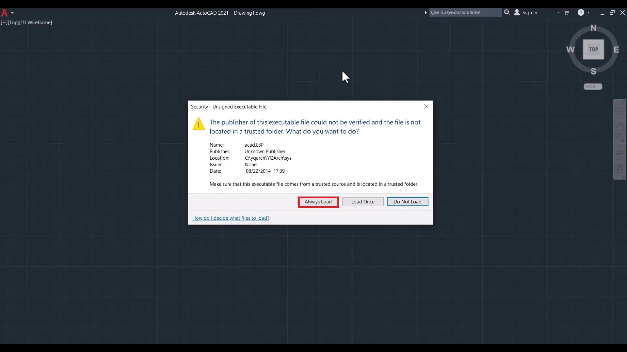This screenshot has height=352, width=627.
Task: Open the 'How do I decide what files to load?' link
Action: point(231,218)
